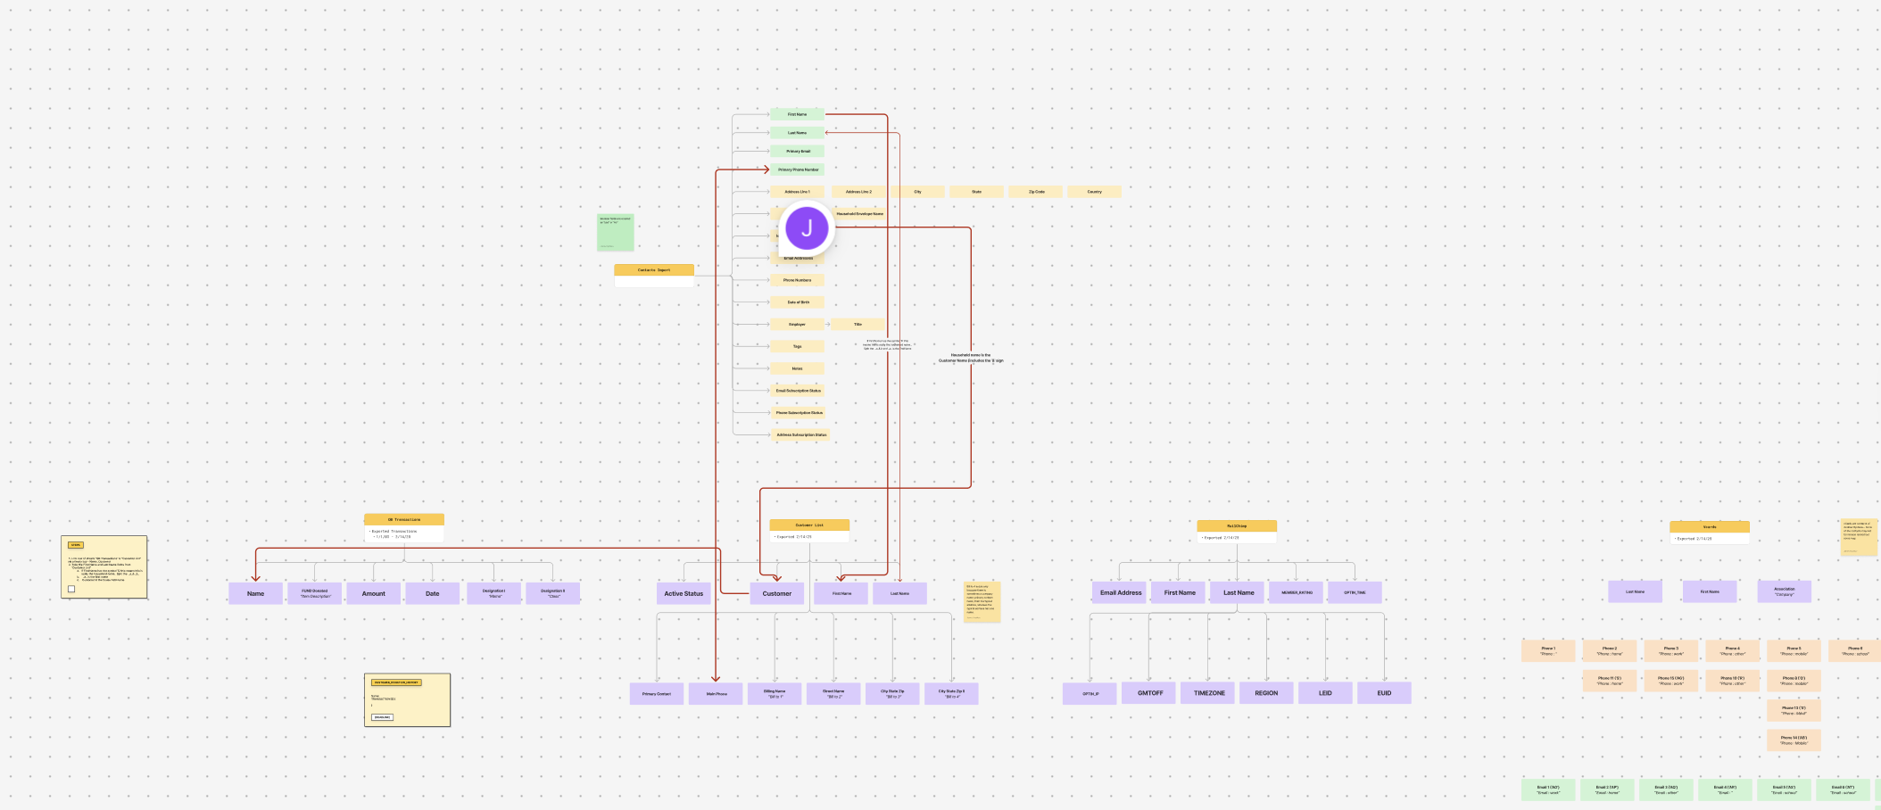Screen dimensions: 1881x810
Task: Tick the checkbox on the steps note
Action: tap(71, 589)
